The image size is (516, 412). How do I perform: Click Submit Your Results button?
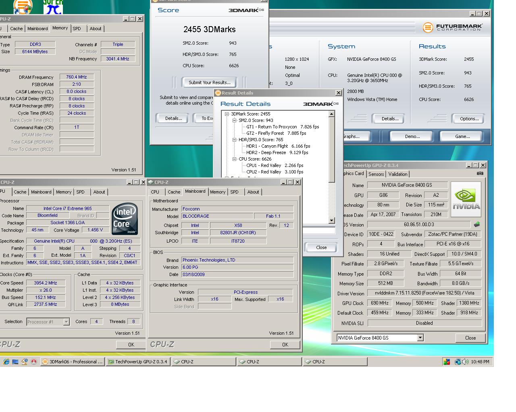pos(210,82)
